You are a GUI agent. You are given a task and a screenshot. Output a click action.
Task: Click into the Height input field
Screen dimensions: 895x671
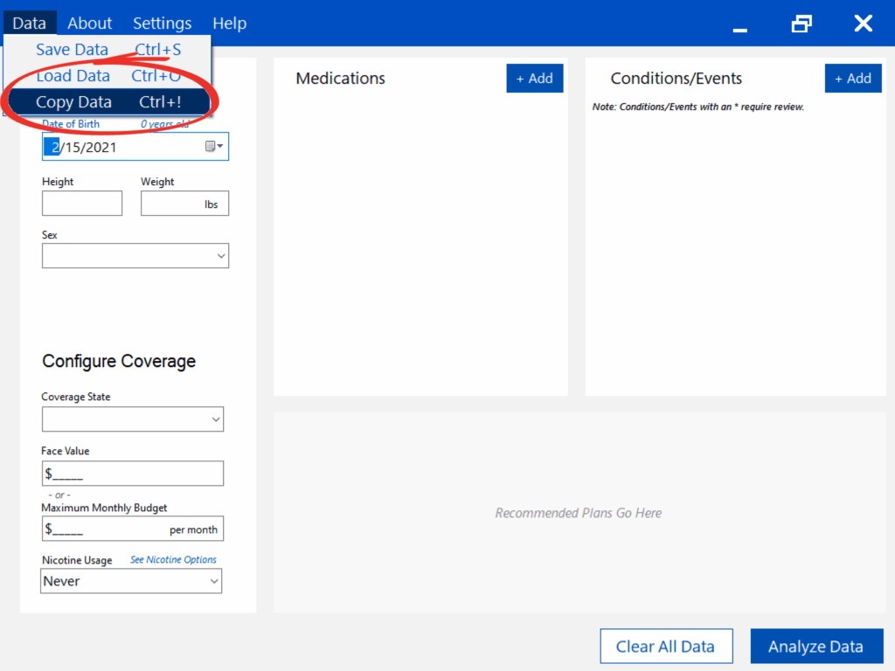coord(82,204)
